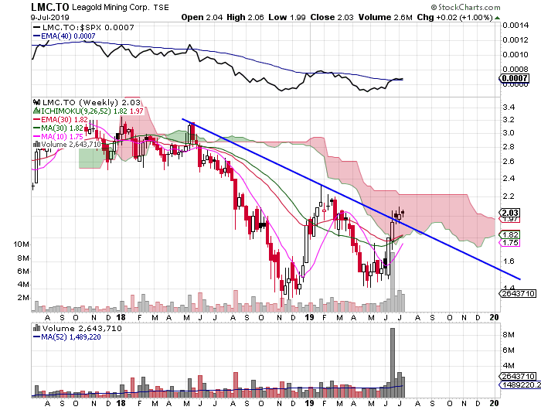Viewport: 541px width, 410px height.
Task: Click the Ichimoku cloud legend icon
Action: [36, 111]
